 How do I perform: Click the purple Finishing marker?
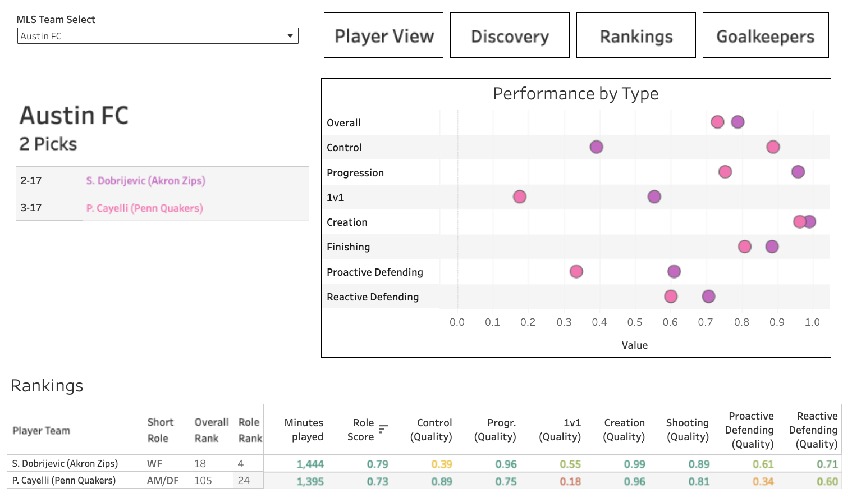pos(772,247)
